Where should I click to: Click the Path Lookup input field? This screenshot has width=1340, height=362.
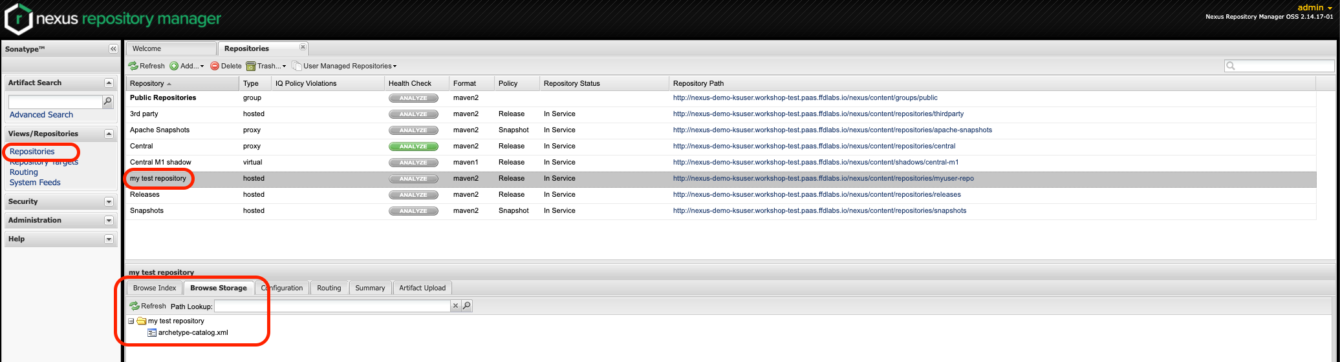tap(332, 306)
